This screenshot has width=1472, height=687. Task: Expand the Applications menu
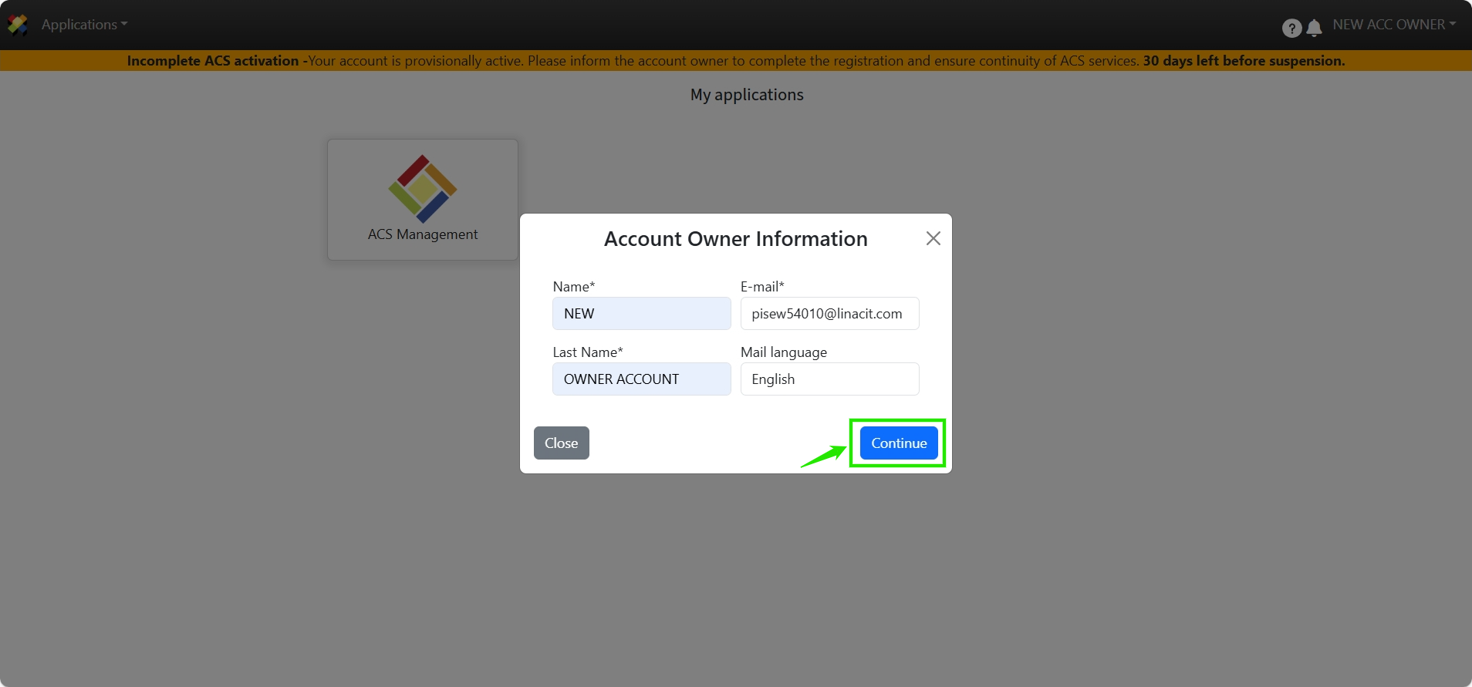coord(84,25)
